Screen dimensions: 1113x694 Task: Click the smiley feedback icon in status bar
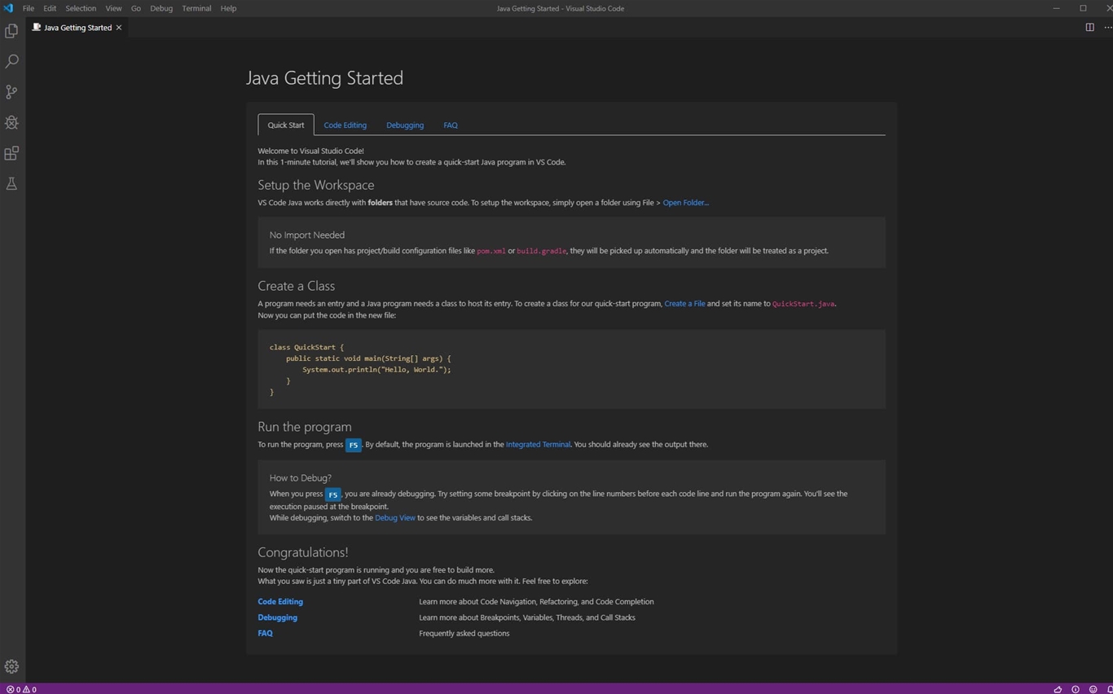pos(1093,689)
